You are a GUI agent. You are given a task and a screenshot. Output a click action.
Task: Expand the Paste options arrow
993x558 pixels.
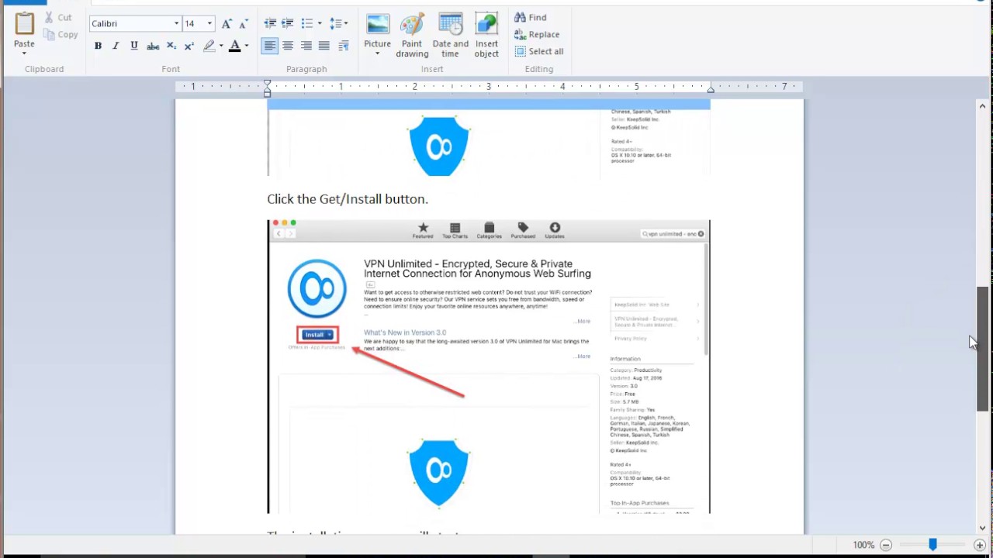pos(24,53)
